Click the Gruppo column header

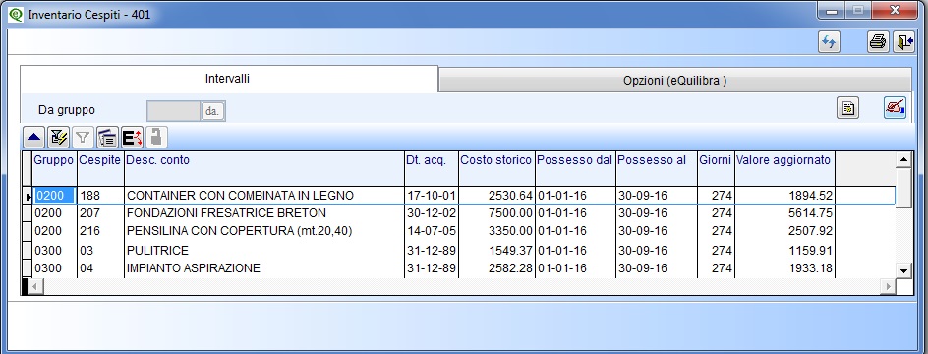coord(54,168)
